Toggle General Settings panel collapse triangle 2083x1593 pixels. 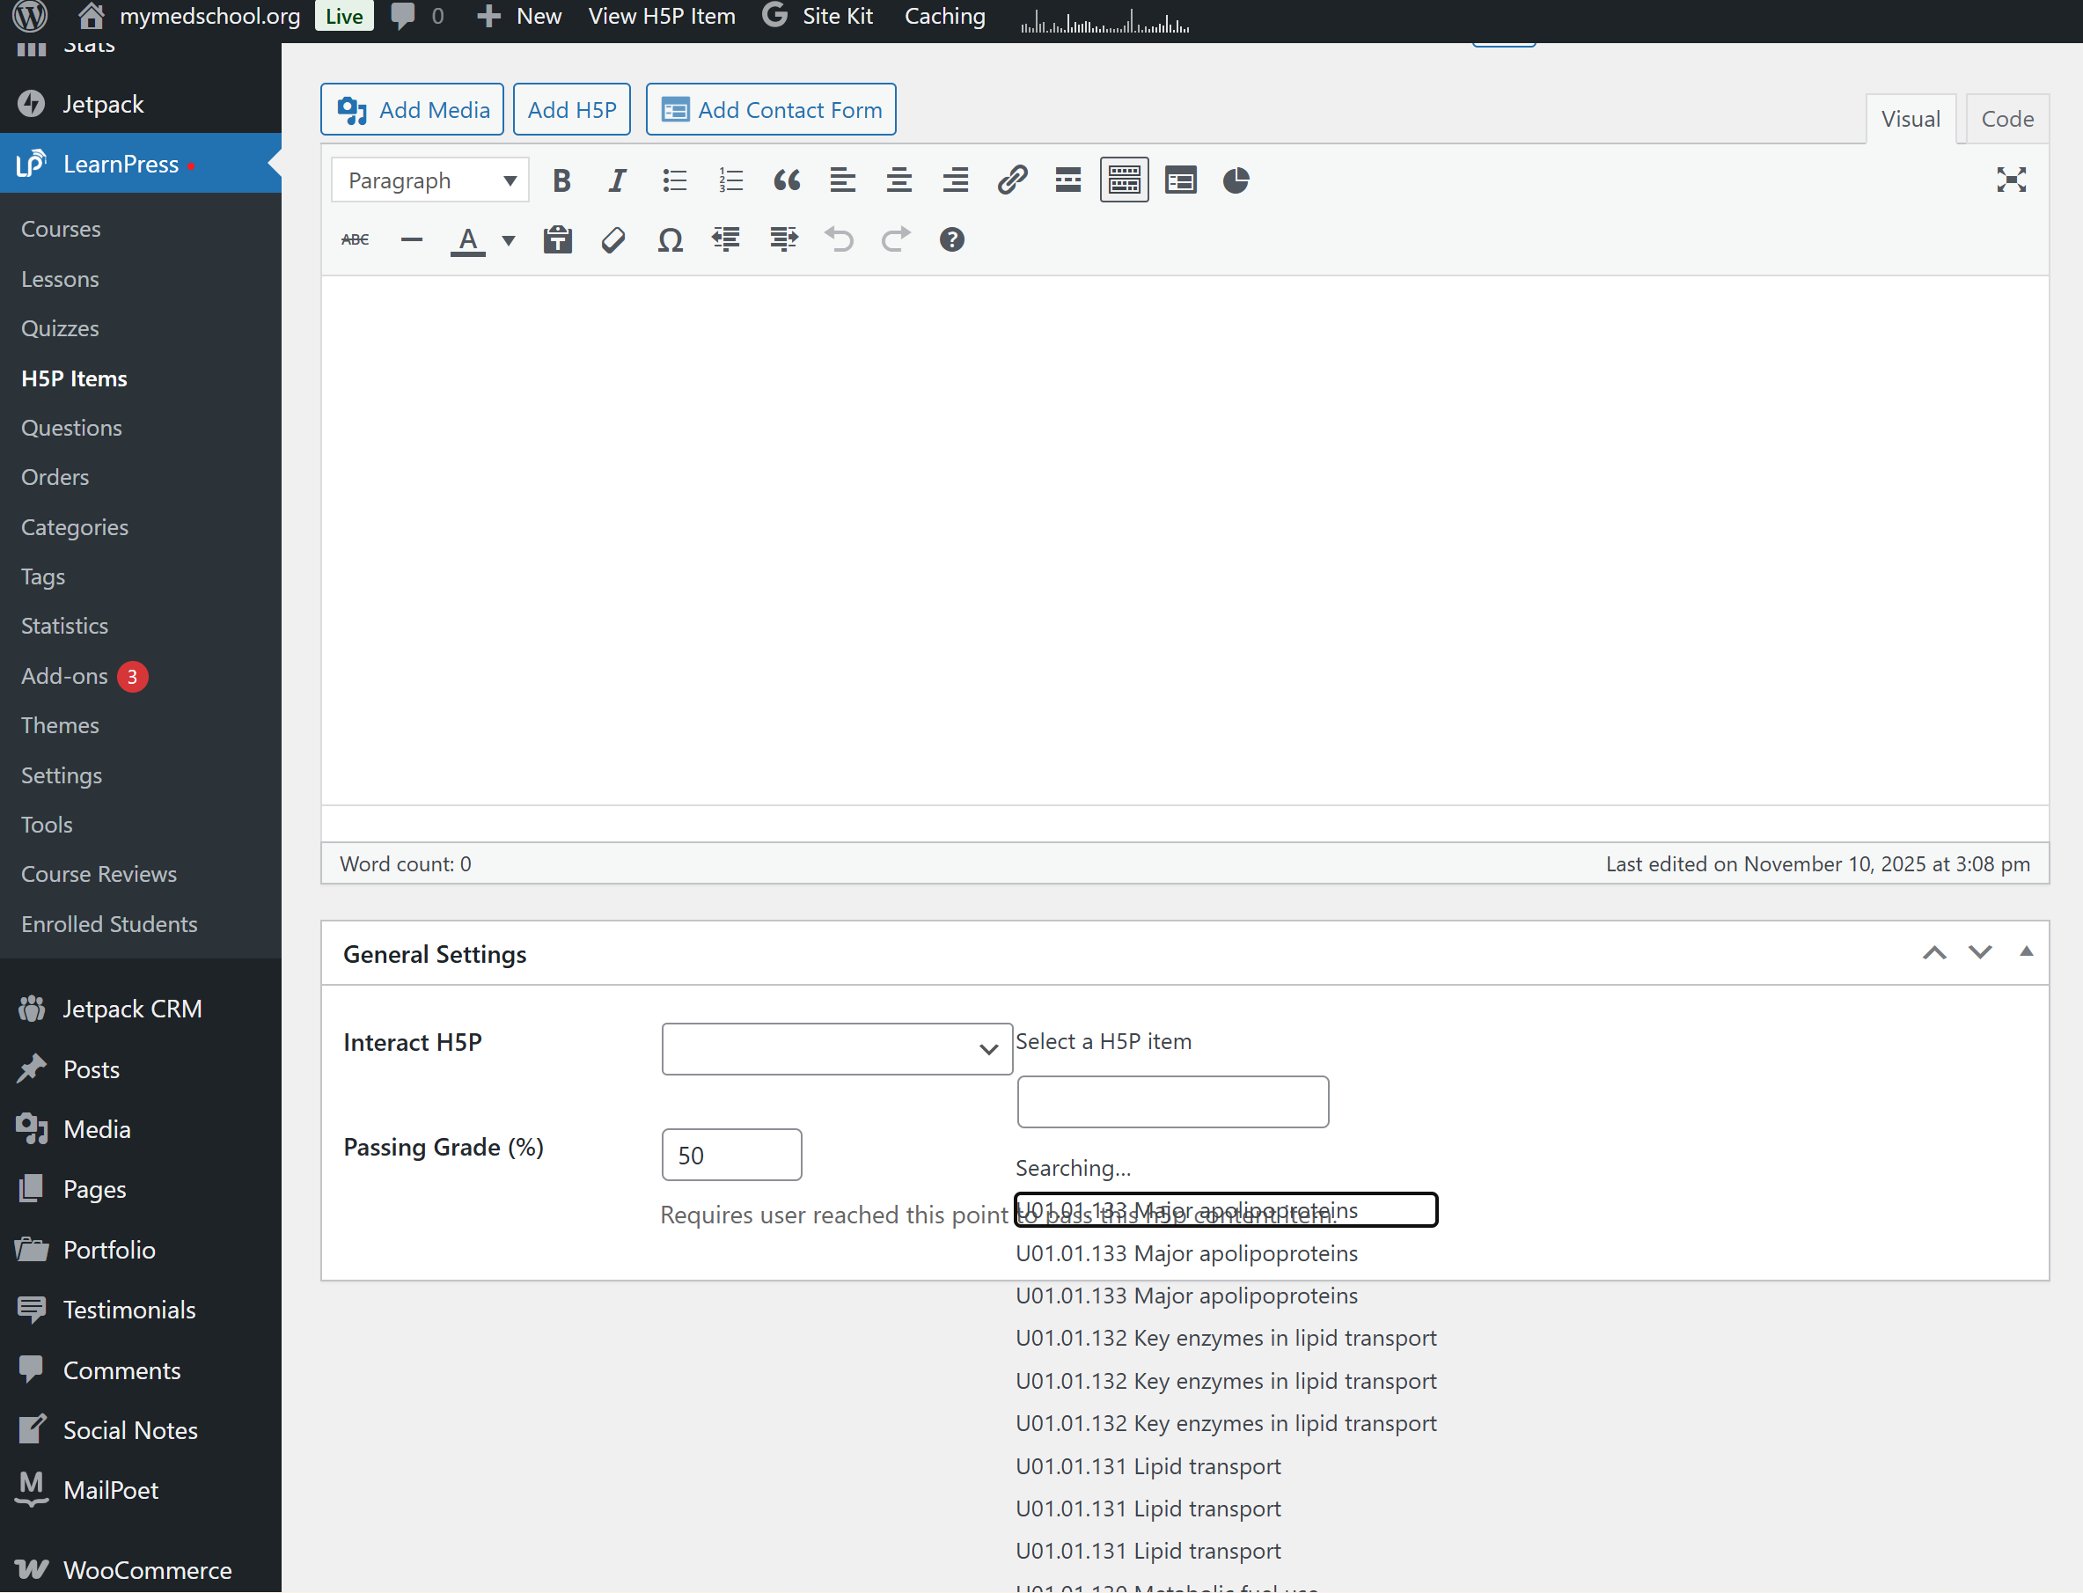[2026, 951]
